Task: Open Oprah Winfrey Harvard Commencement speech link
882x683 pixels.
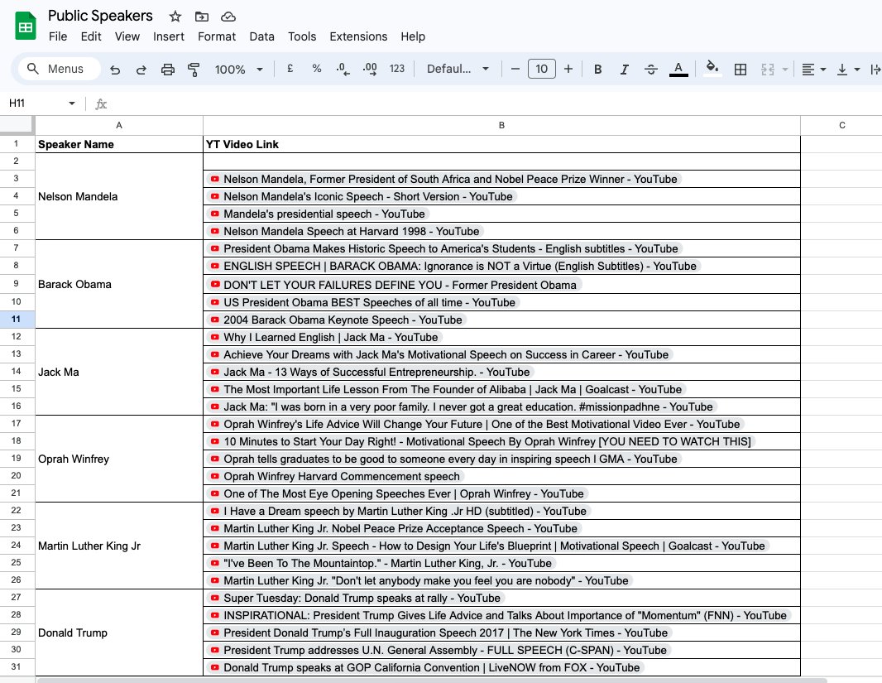Action: pos(342,477)
